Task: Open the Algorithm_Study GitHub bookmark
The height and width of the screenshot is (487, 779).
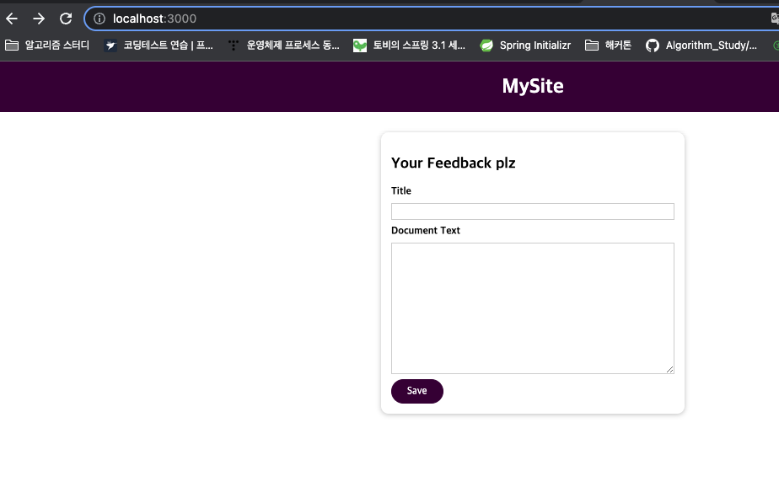Action: (701, 45)
